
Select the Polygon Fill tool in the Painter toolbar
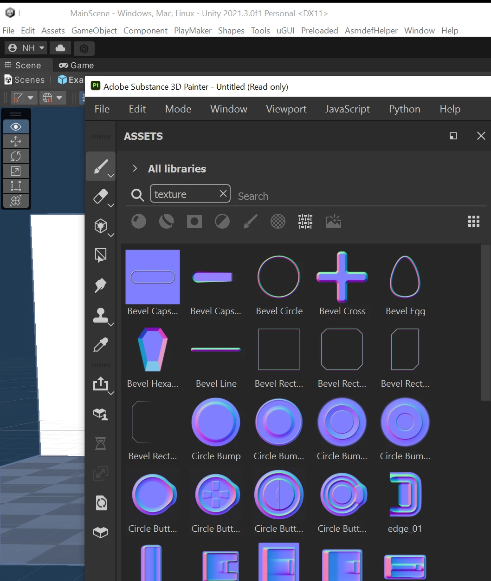pos(100,255)
